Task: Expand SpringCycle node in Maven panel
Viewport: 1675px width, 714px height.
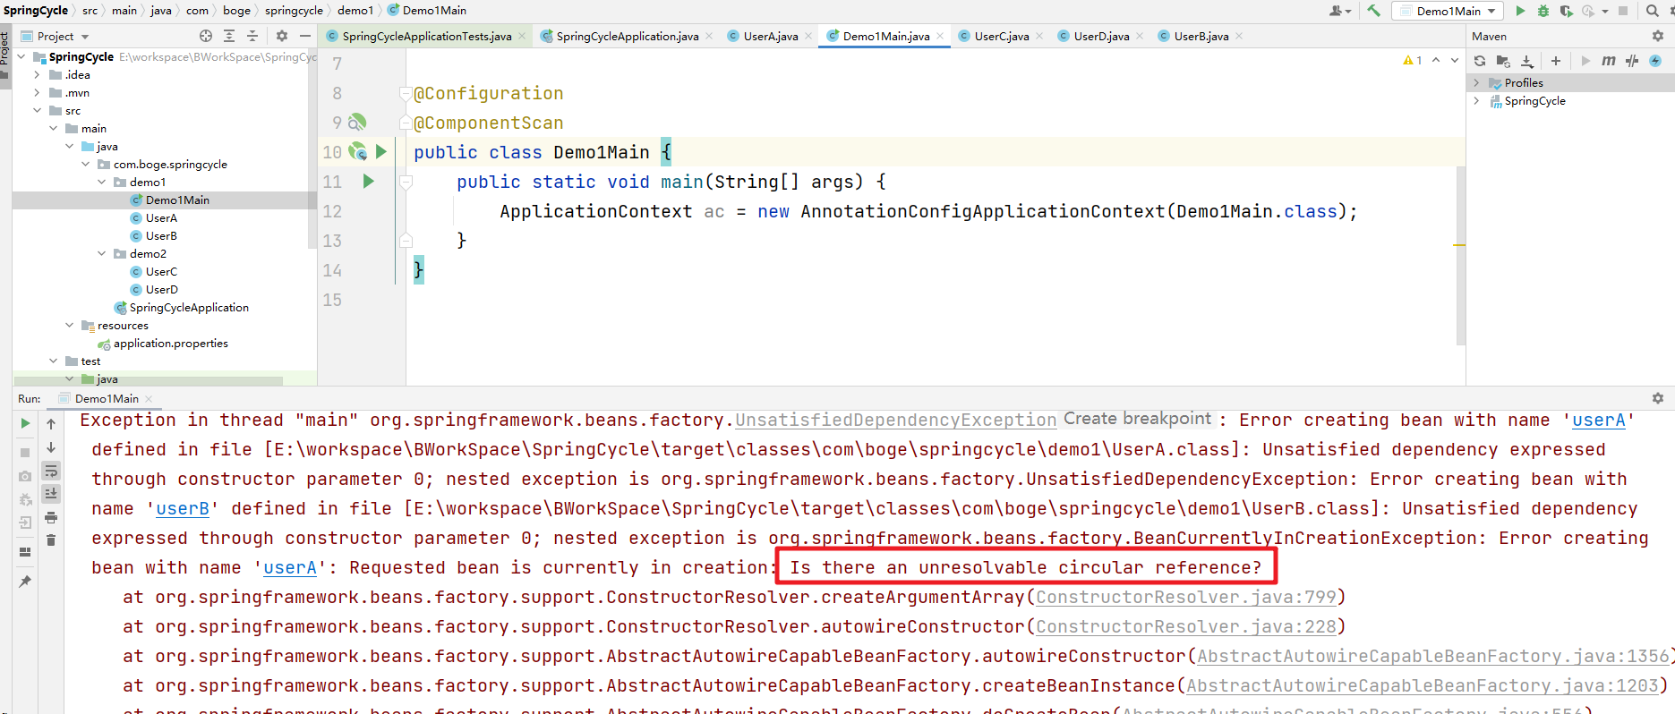Action: click(1476, 100)
